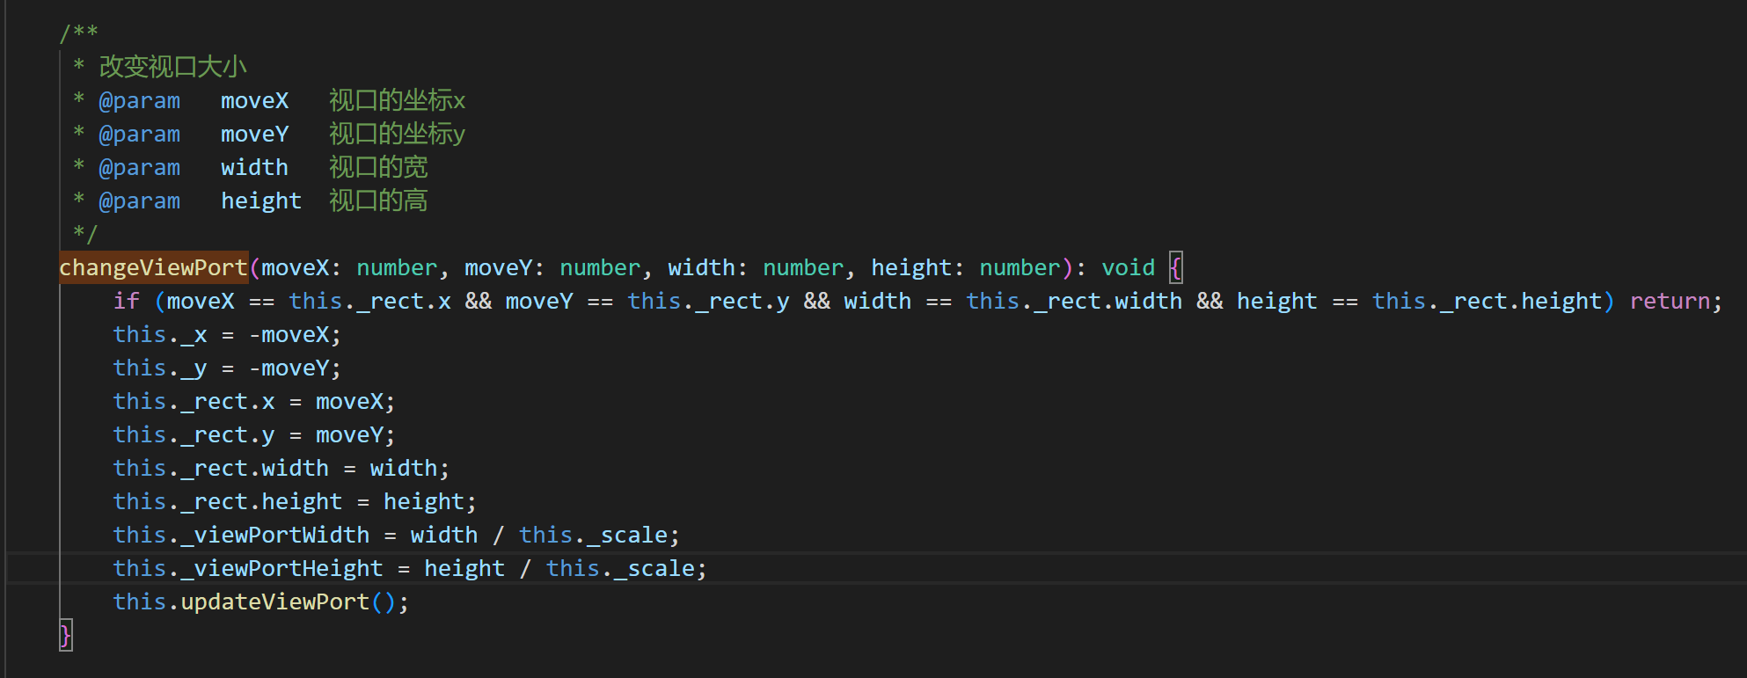Viewport: 1747px width, 678px height.
Task: Click the JSDoc closing */ marker
Action: [85, 234]
